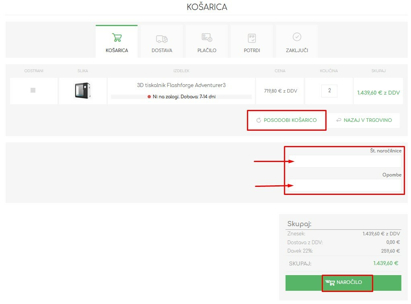Click the cart icon on the Naročilo button
Screen dimensions: 411x304
pos(330,283)
